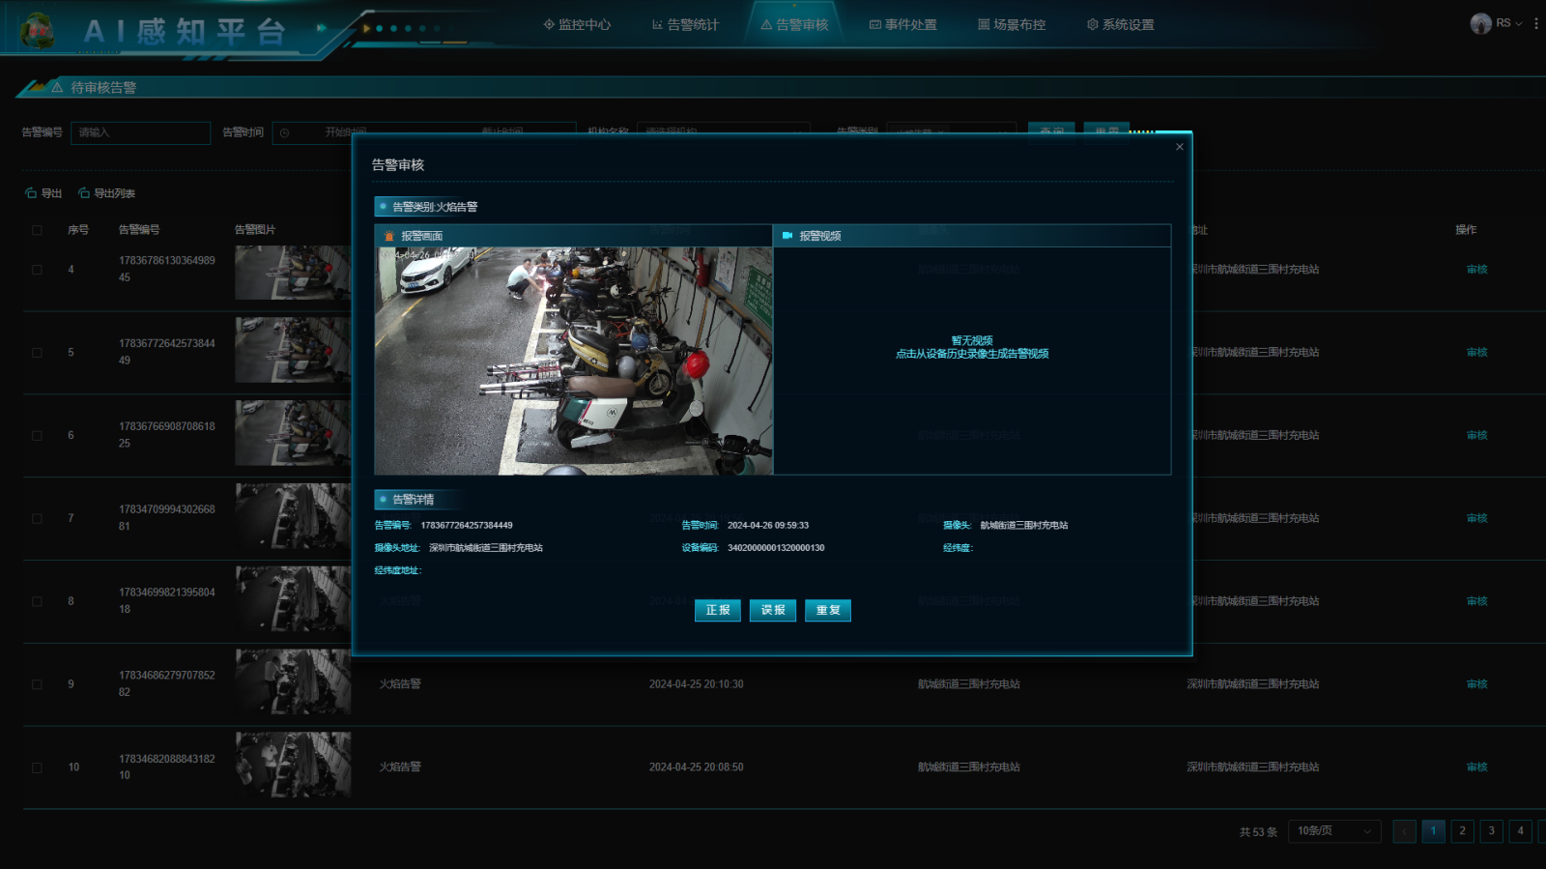
Task: Click the 2024-04-25 20:10:30 time cell
Action: (x=696, y=684)
